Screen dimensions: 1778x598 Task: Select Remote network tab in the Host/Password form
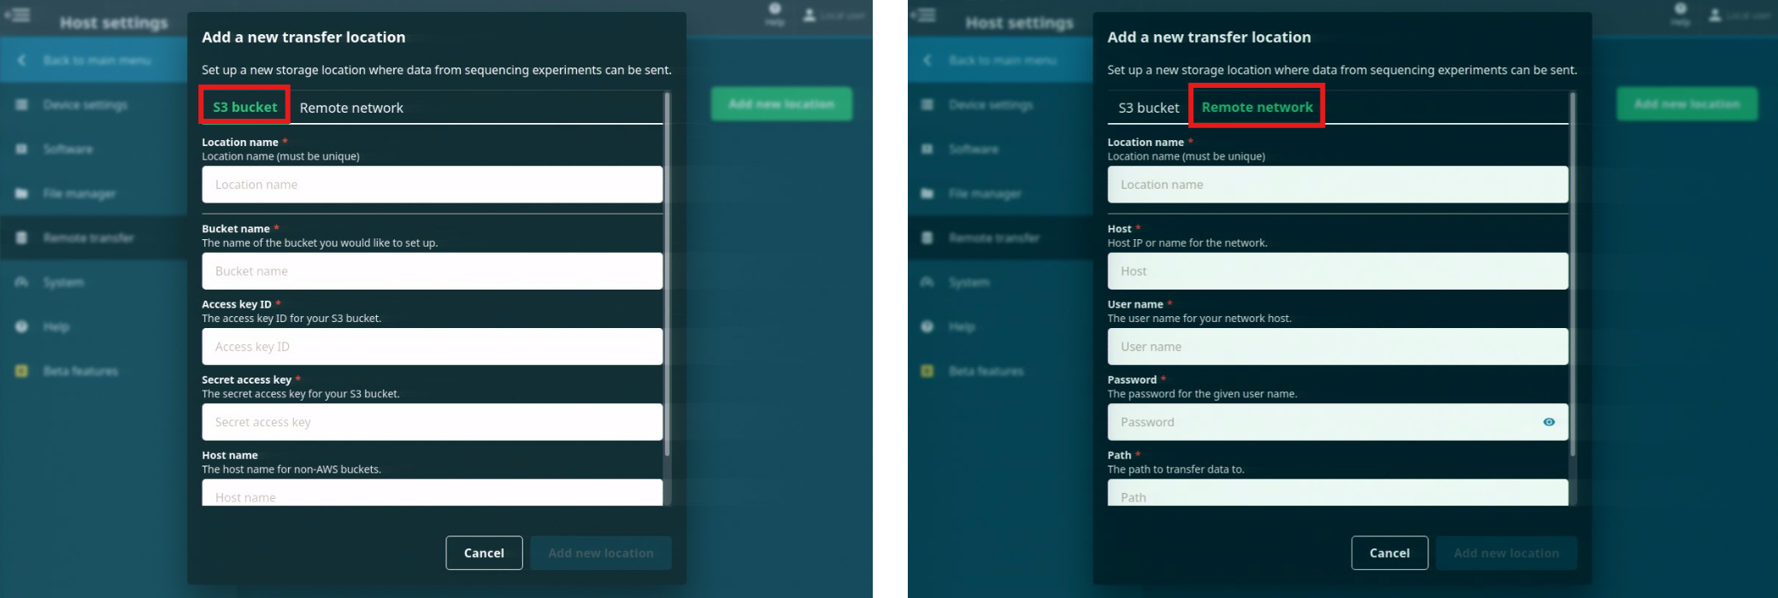(x=1257, y=107)
